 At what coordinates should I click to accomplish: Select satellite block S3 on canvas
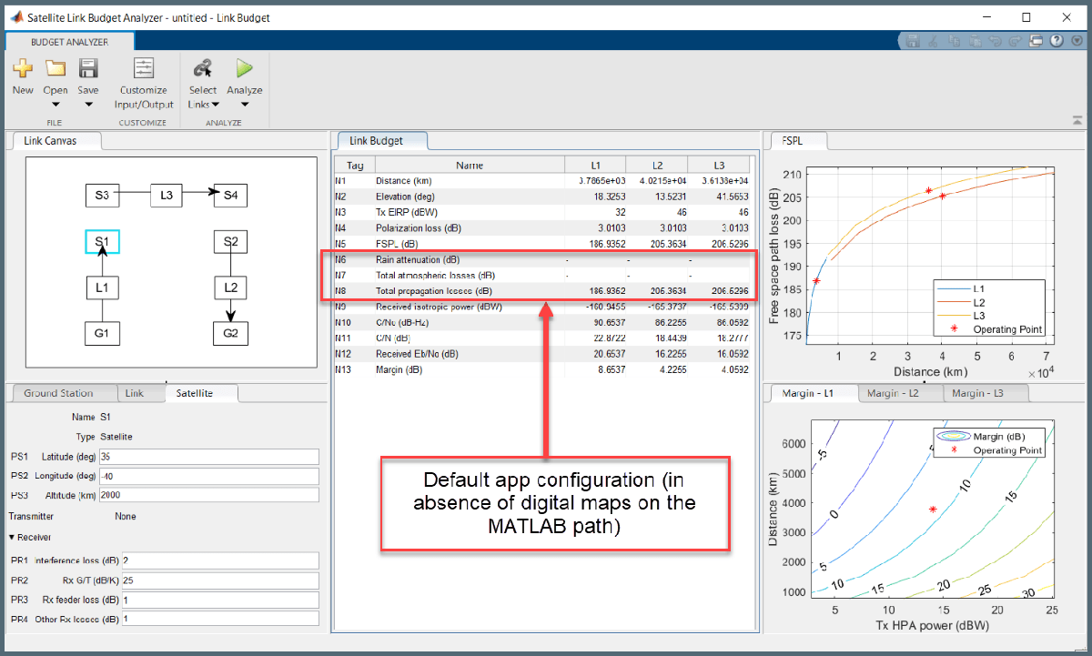(x=102, y=195)
